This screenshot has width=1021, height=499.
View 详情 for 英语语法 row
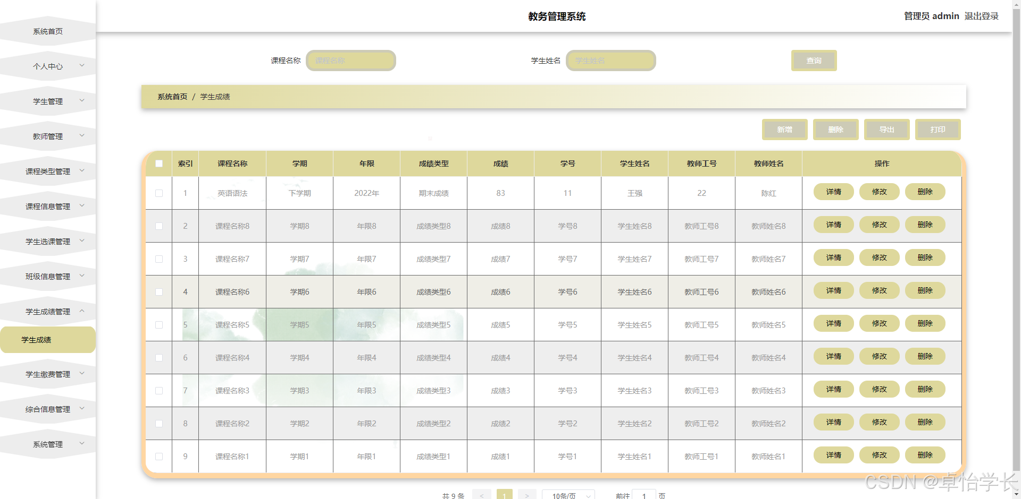tap(833, 192)
